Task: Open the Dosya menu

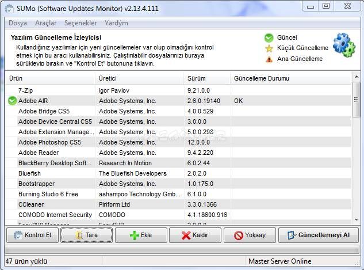Action: pyautogui.click(x=18, y=23)
